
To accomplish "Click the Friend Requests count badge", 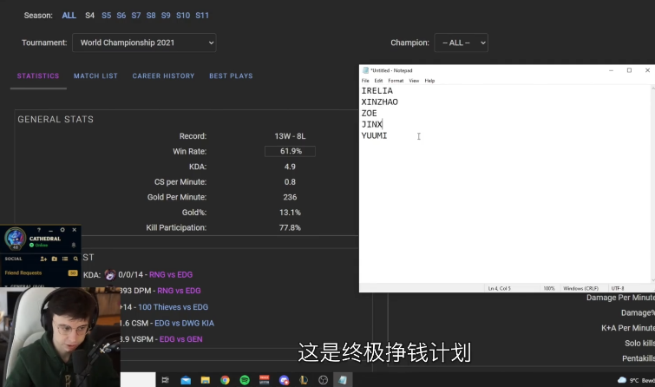I will click(73, 273).
